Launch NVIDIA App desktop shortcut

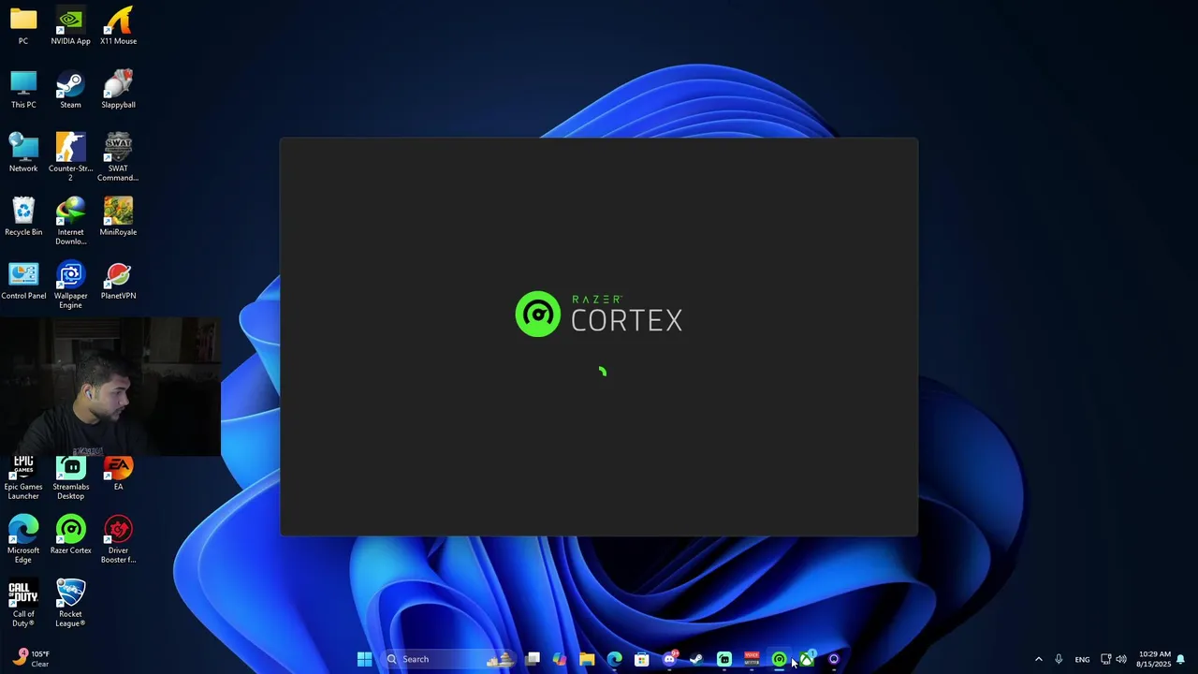tap(70, 26)
